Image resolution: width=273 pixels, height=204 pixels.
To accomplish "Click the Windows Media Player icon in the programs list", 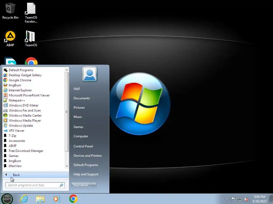I will tap(5, 120).
